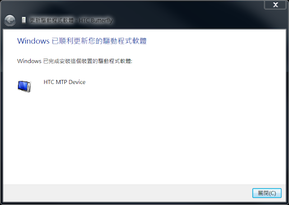
Task: Click the 已完成安裝這個裝置的驅動程式軟體 message line
Action: pyautogui.click(x=88, y=61)
